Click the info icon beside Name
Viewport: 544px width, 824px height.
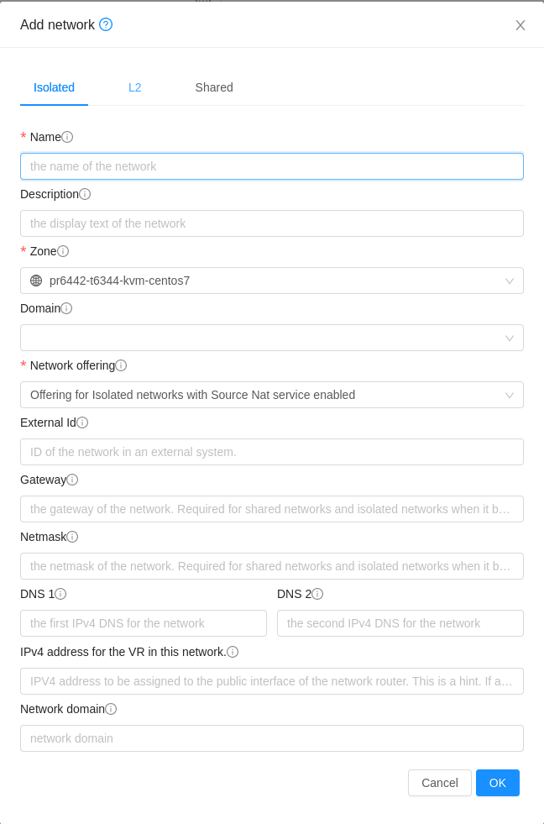pyautogui.click(x=65, y=136)
